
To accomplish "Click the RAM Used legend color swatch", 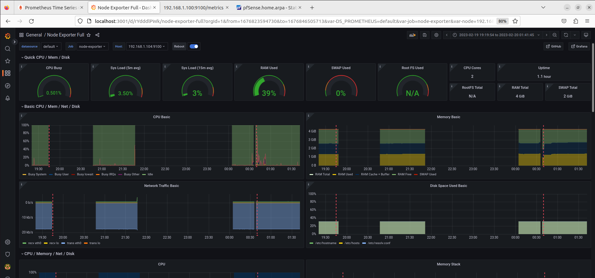I will (x=335, y=174).
